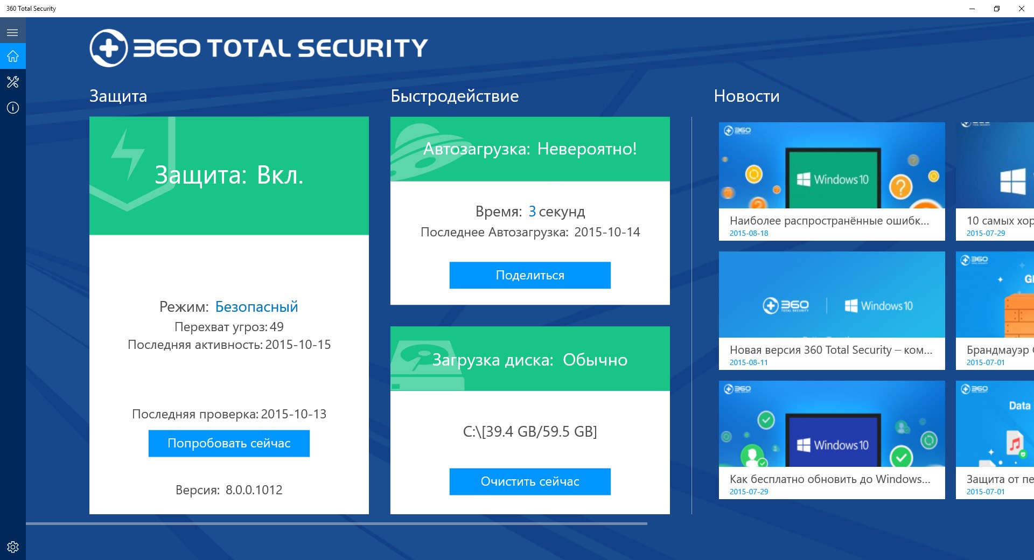Screen dimensions: 1034x560
Task: Click the horizontal scrollbar at bottom
Action: click(x=337, y=523)
